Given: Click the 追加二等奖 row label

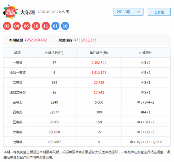Looking at the screenshot, I should coord(18,93).
